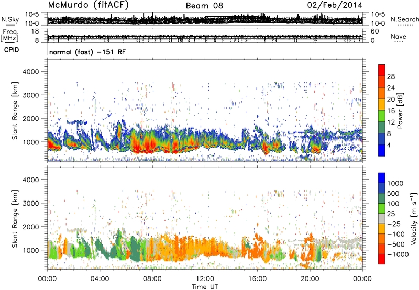Image resolution: width=419 pixels, height=290 pixels.
Task: Click the 16:00 time tick label
Action: (x=257, y=279)
